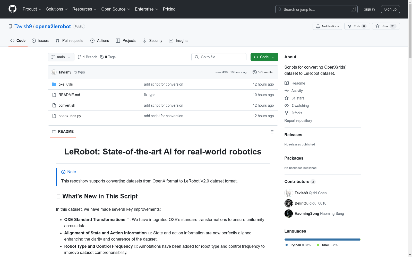
Task: Focus the Go to file input
Action: (x=219, y=57)
